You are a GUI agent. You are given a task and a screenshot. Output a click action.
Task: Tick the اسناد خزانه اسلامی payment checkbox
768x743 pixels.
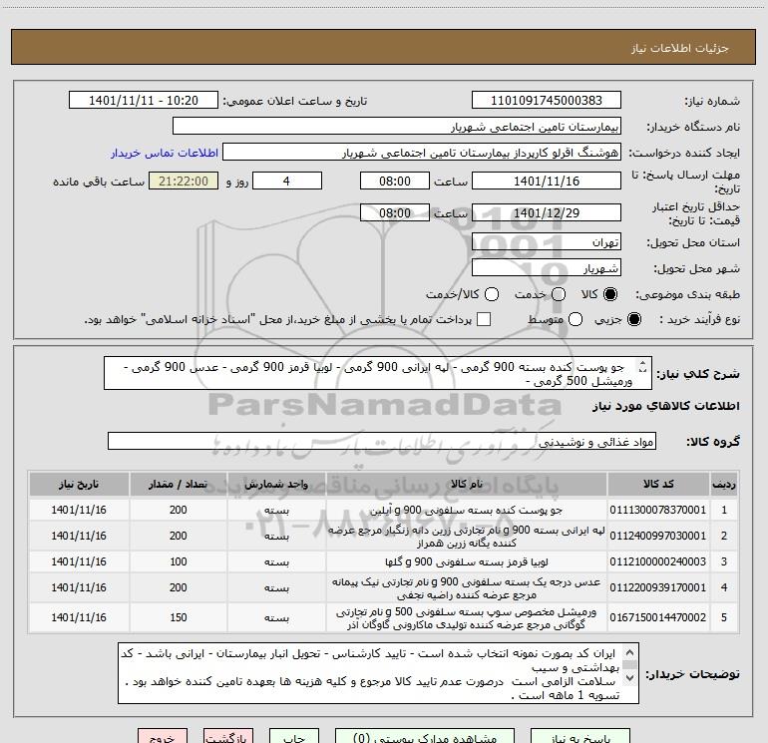(484, 319)
